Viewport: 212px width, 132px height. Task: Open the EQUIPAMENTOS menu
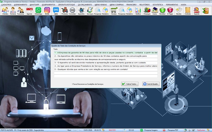click(48, 5)
